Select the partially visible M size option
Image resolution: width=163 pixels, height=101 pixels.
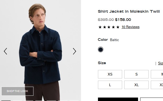tap(157, 74)
